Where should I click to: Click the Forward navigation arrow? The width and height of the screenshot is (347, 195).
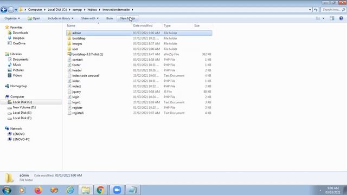coord(11,10)
